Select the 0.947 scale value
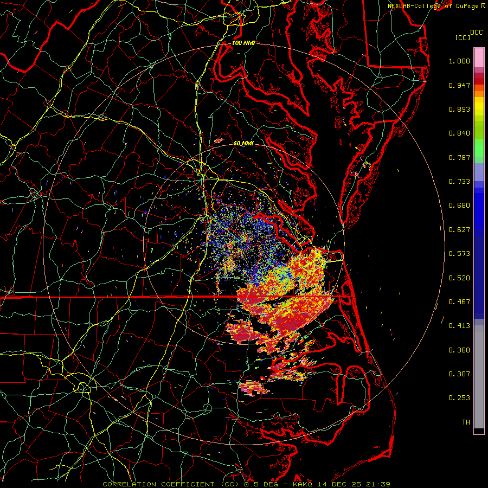The width and height of the screenshot is (488, 488). (459, 85)
